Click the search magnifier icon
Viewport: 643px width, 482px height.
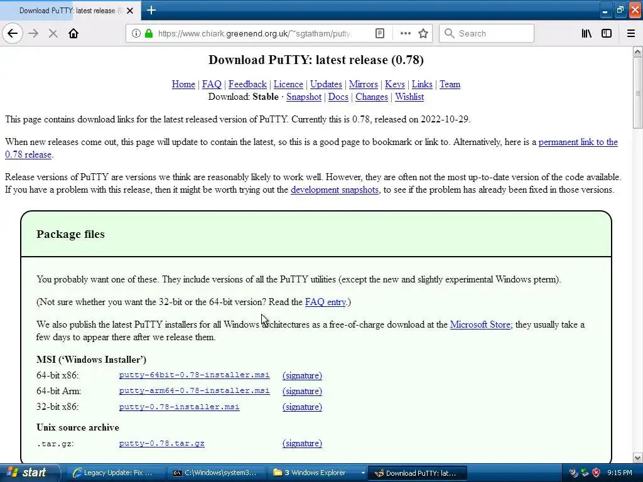(450, 34)
